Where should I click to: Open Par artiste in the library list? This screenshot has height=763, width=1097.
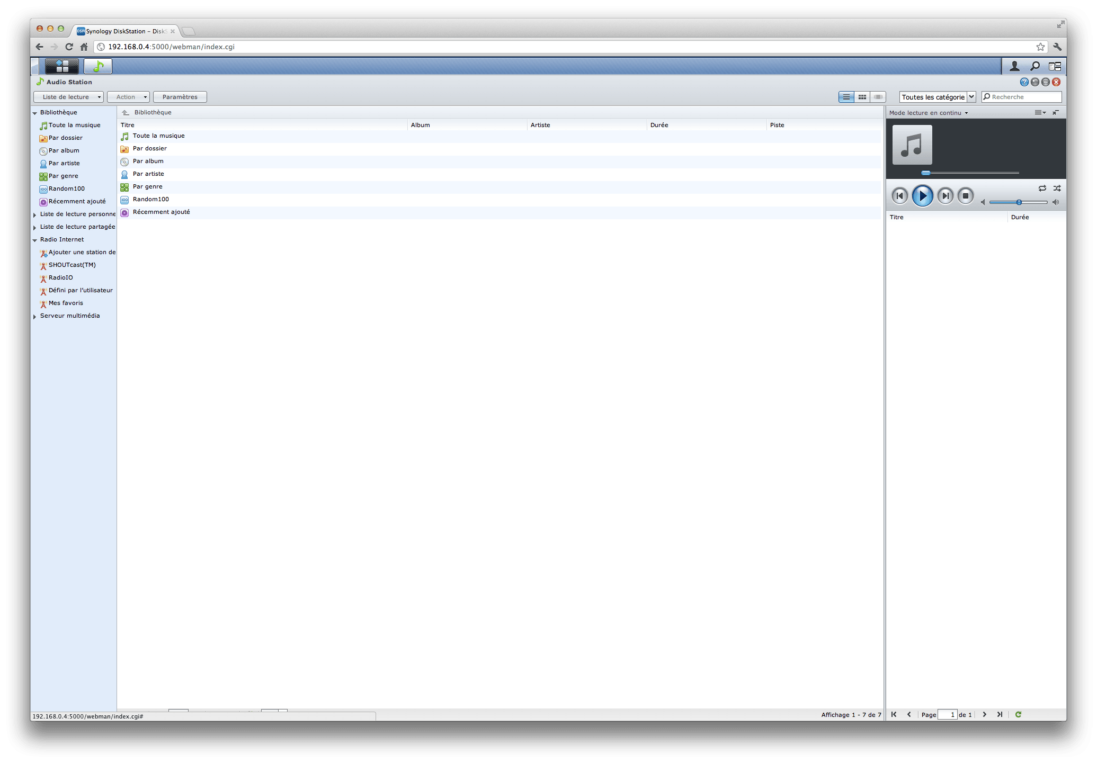click(148, 174)
